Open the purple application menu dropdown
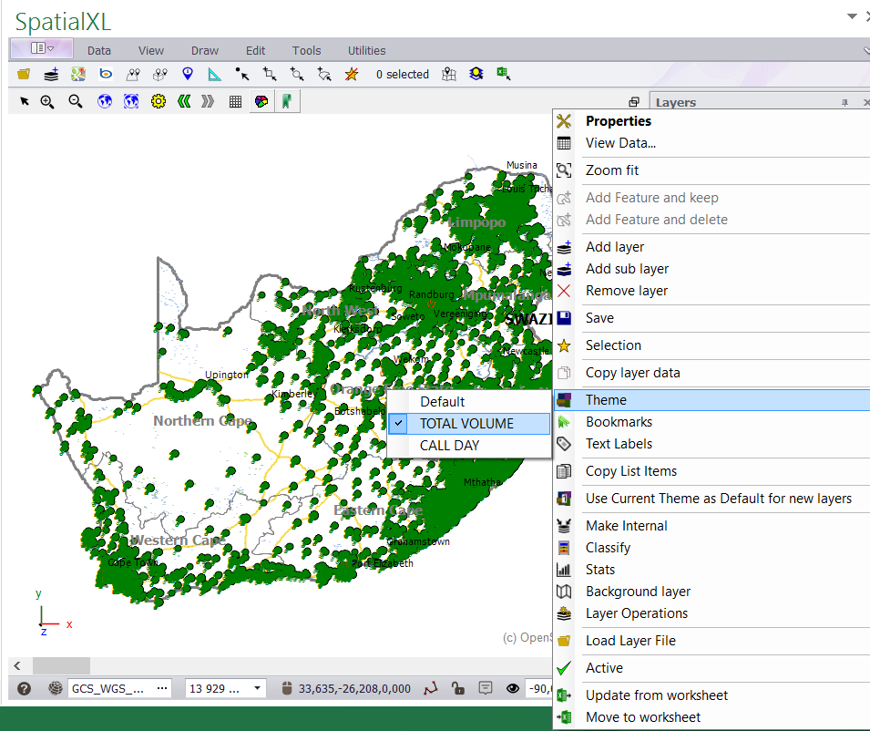Viewport: 870px width, 731px height. coord(41,48)
